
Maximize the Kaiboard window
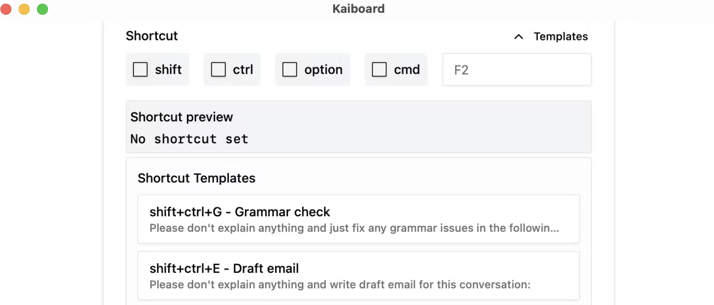click(x=42, y=9)
